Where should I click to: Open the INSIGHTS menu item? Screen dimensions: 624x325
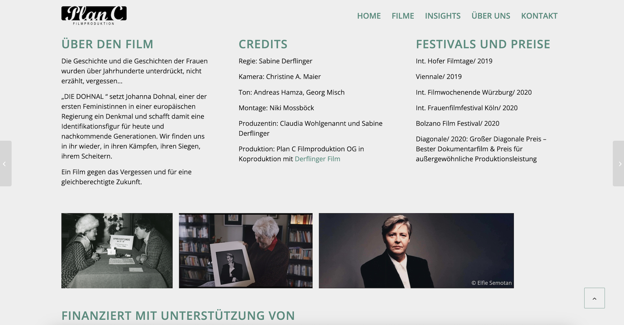point(443,16)
